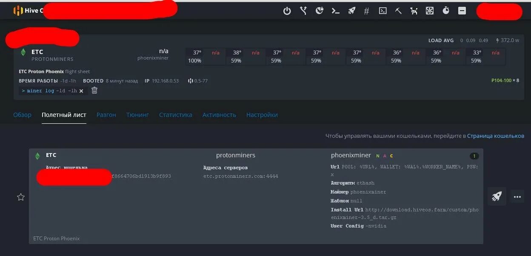Launch flight sheet with rocket button
This screenshot has width=531, height=256.
497,196
